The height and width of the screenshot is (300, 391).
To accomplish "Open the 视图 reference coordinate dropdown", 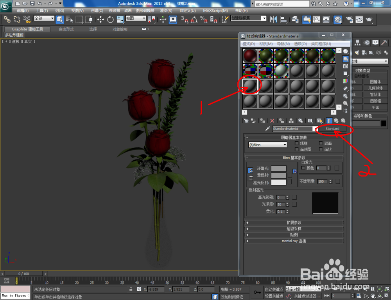I will coord(136,18).
